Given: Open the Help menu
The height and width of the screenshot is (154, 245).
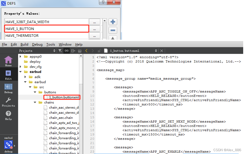Looking at the screenshot, I should (x=79, y=44).
